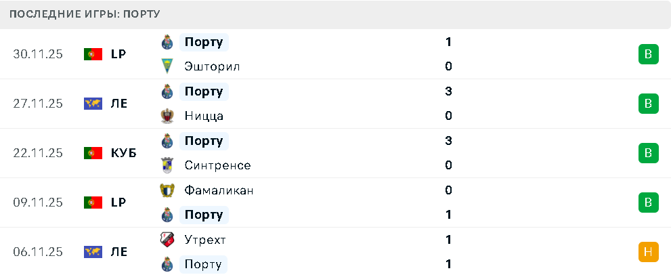Click the Utrecht club crest icon

(167, 240)
